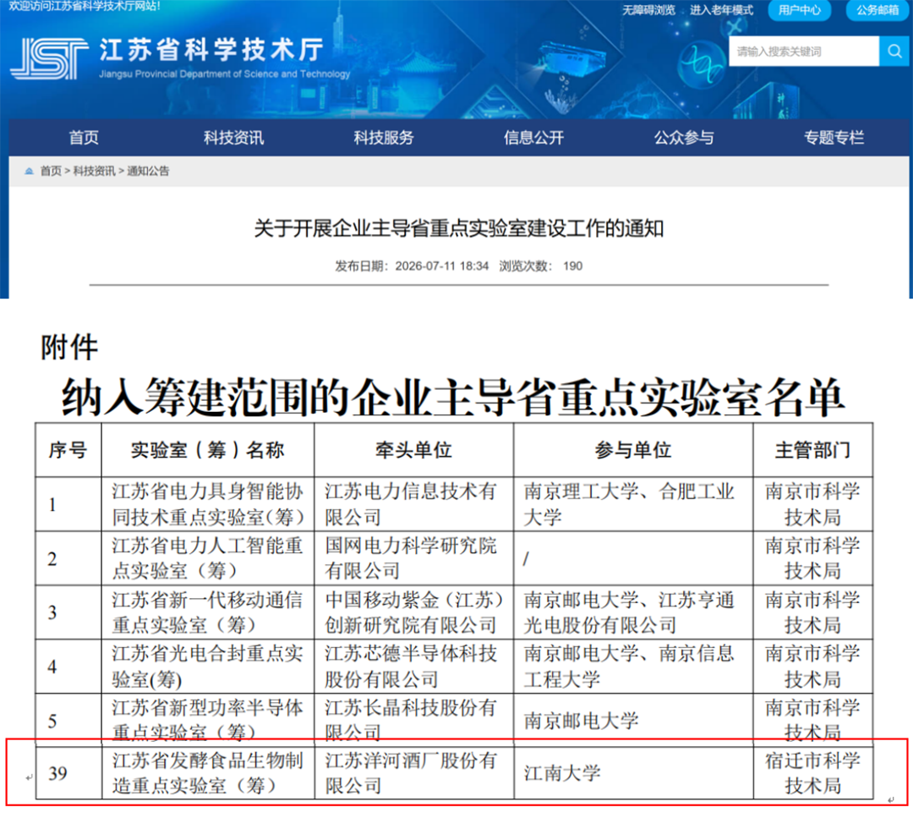Click the 牵头单位 column header
Screen dimensions: 913x818
(414, 450)
